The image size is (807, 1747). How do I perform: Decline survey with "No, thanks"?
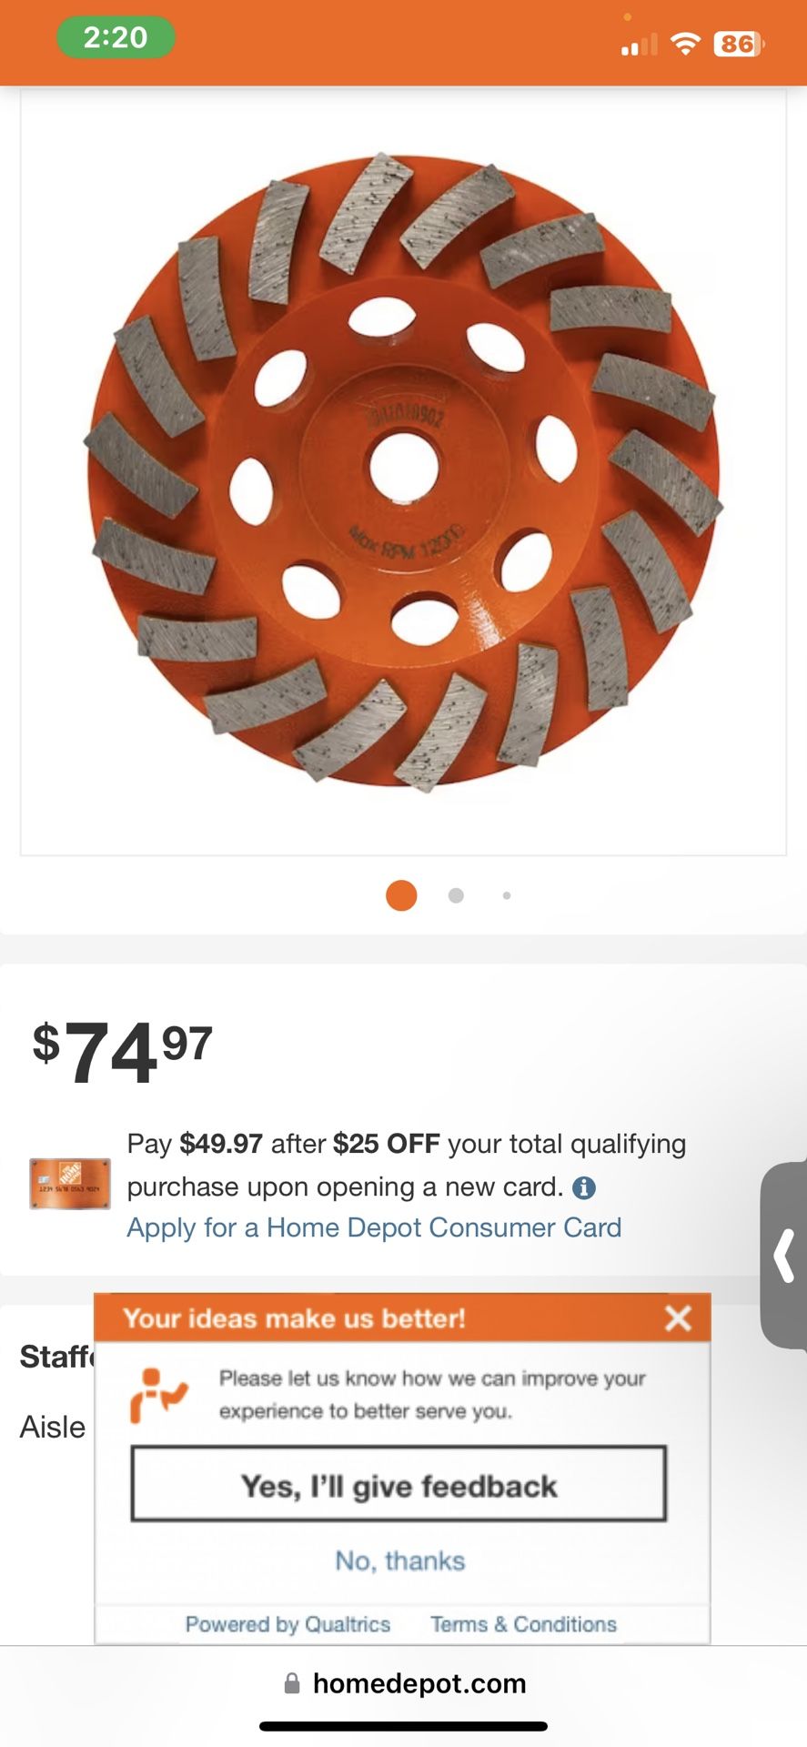400,1560
